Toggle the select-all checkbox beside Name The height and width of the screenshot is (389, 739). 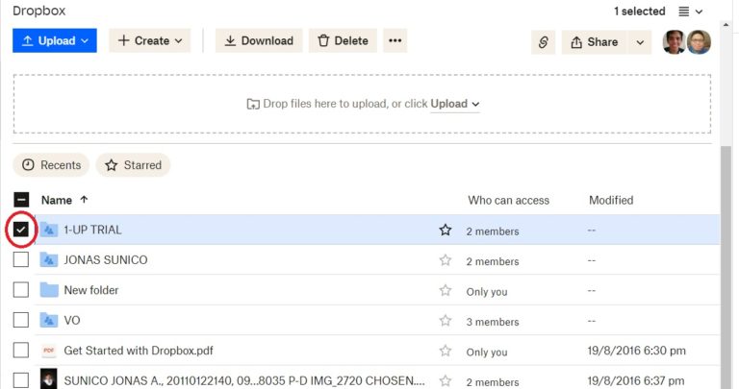click(x=21, y=200)
